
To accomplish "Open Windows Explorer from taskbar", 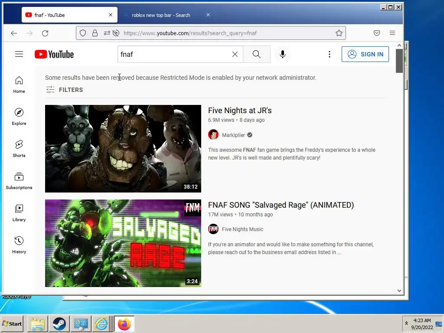I will 38,324.
